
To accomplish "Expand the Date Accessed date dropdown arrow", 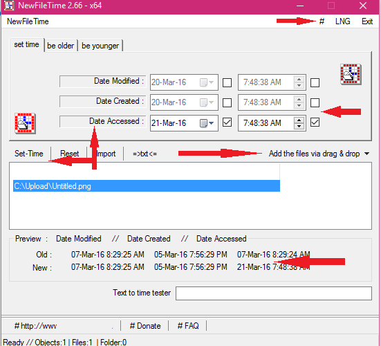I will point(212,123).
